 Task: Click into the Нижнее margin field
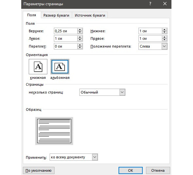point(150,31)
